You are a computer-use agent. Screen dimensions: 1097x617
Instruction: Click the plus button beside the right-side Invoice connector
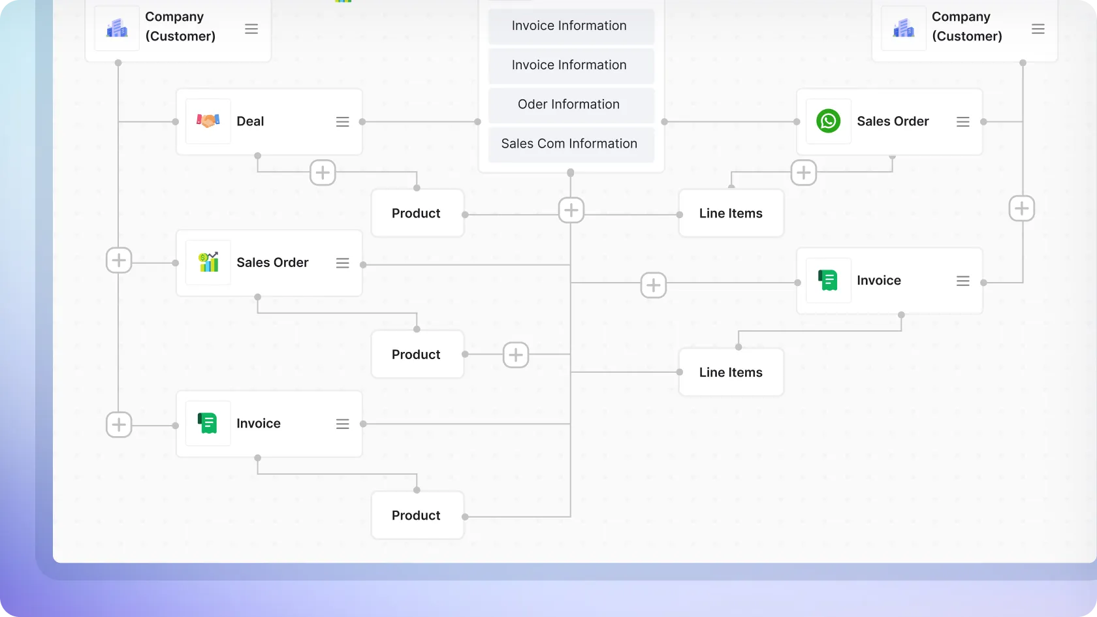pos(653,285)
